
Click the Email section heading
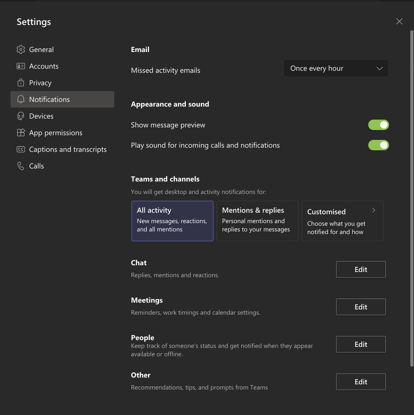point(140,49)
